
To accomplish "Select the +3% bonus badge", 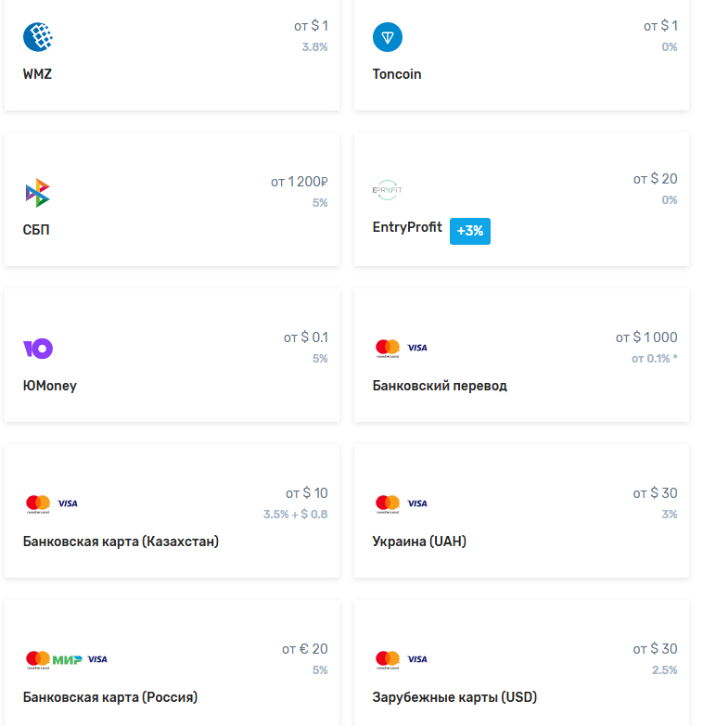I will click(x=470, y=231).
